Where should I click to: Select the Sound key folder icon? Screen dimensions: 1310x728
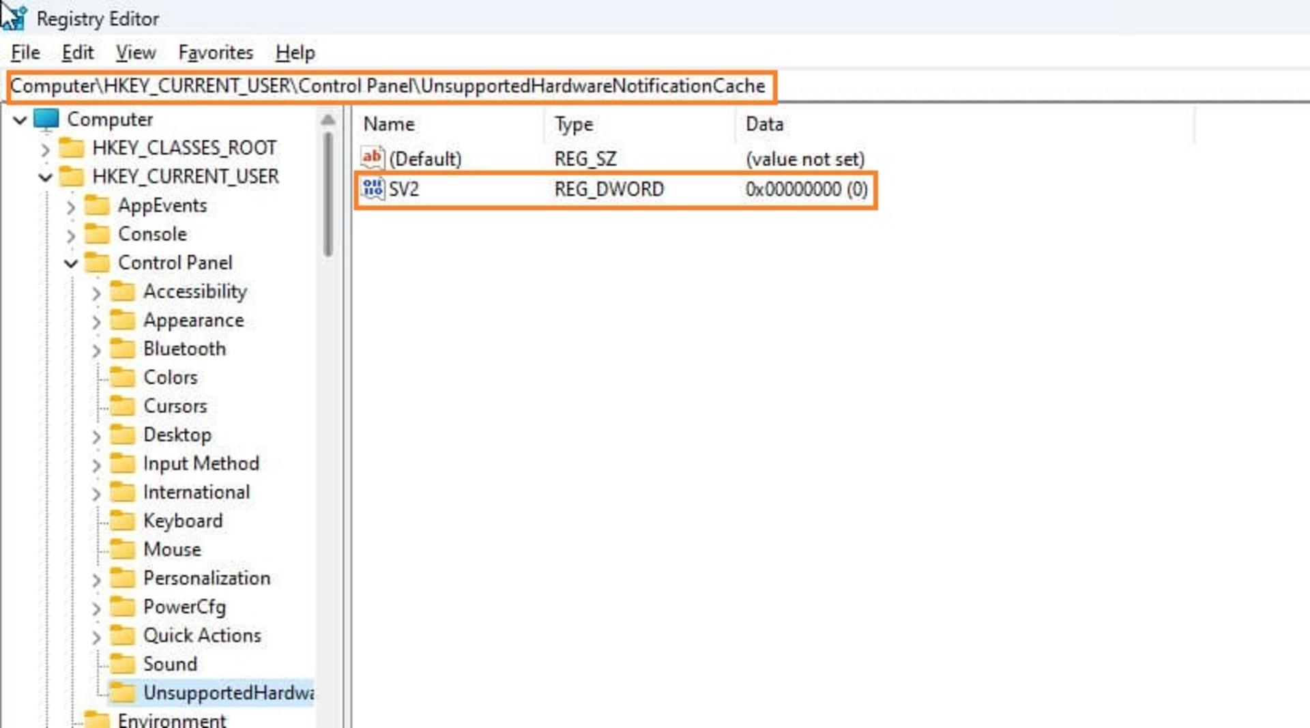tap(123, 663)
